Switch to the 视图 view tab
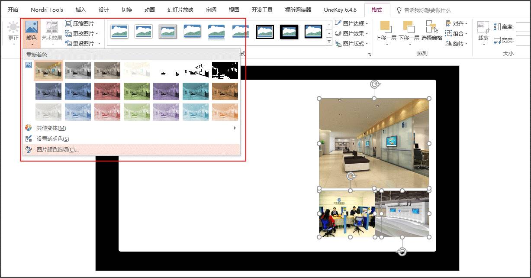 click(234, 10)
